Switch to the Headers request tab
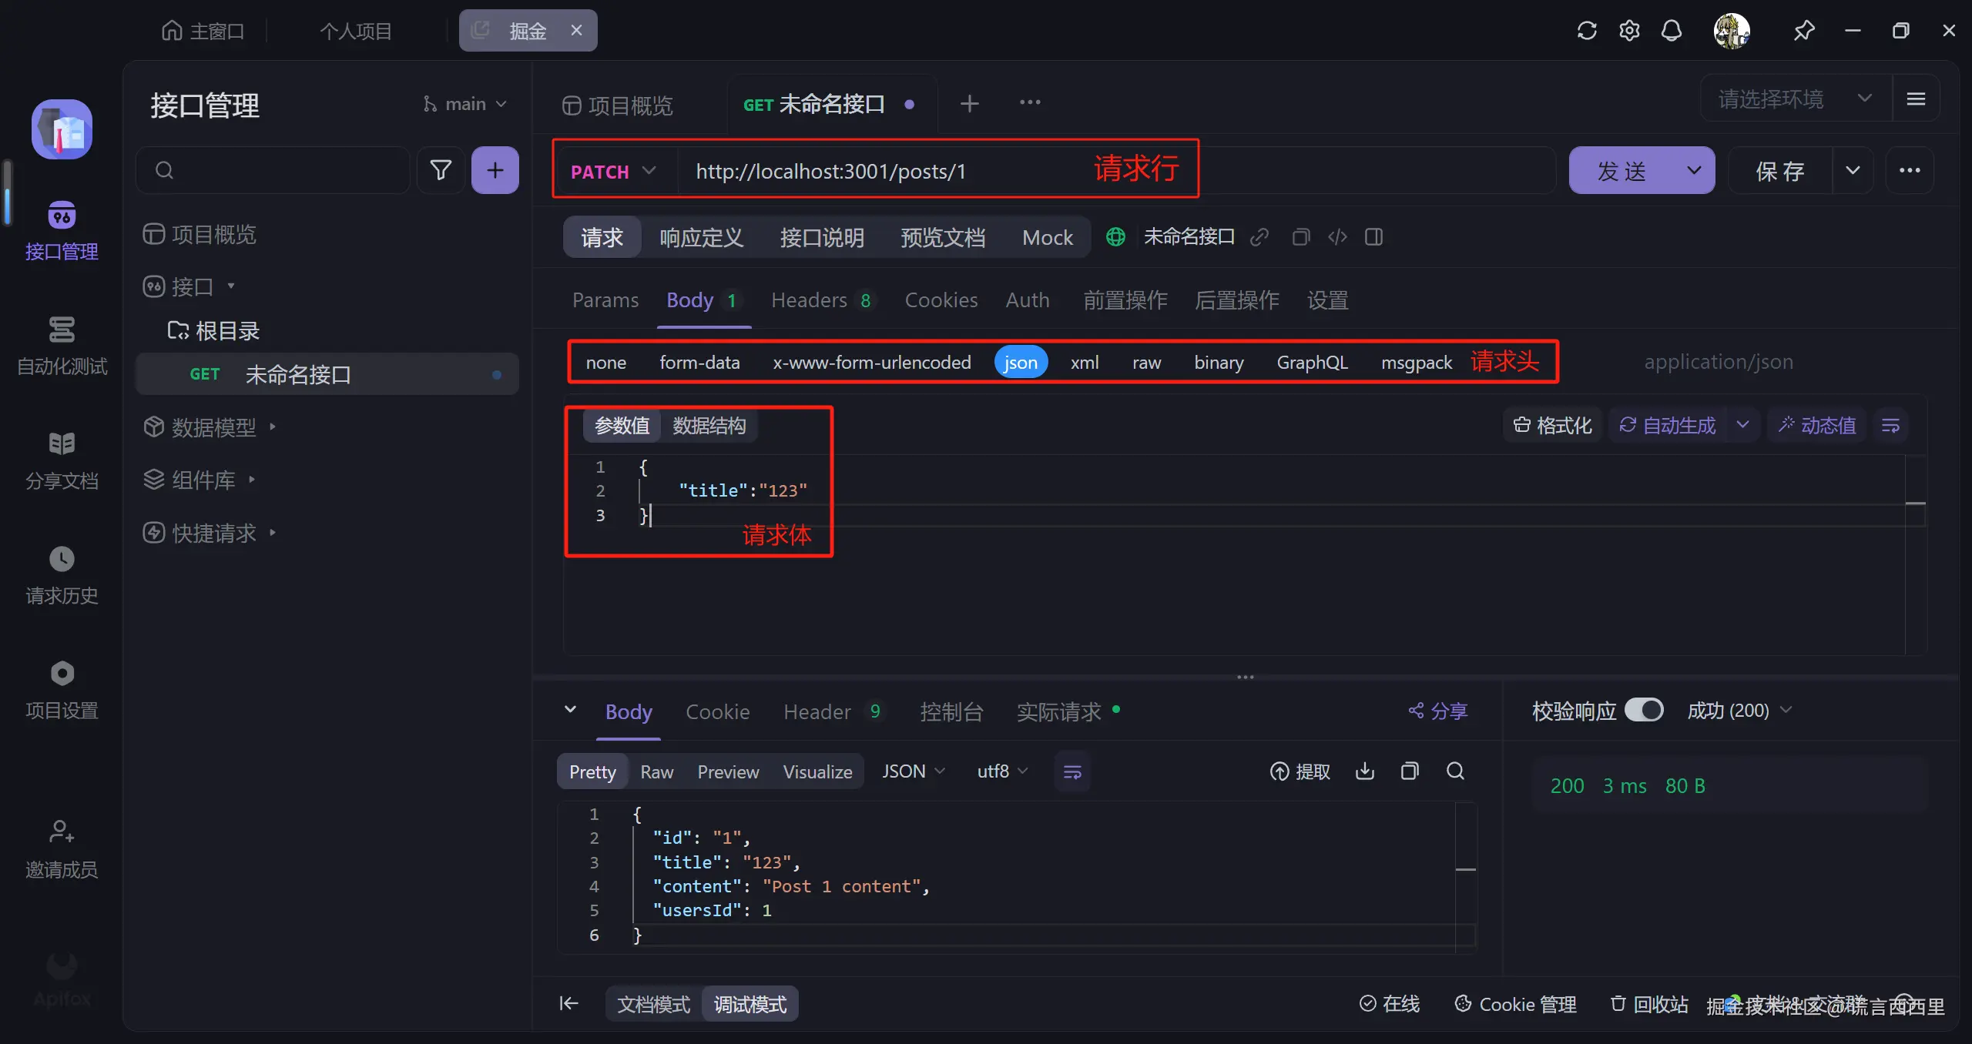 tap(809, 300)
